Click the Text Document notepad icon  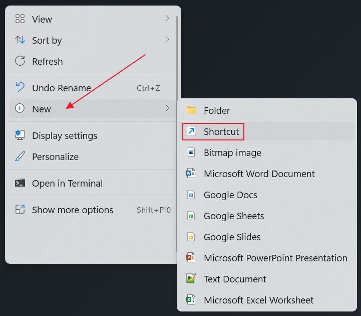click(191, 279)
